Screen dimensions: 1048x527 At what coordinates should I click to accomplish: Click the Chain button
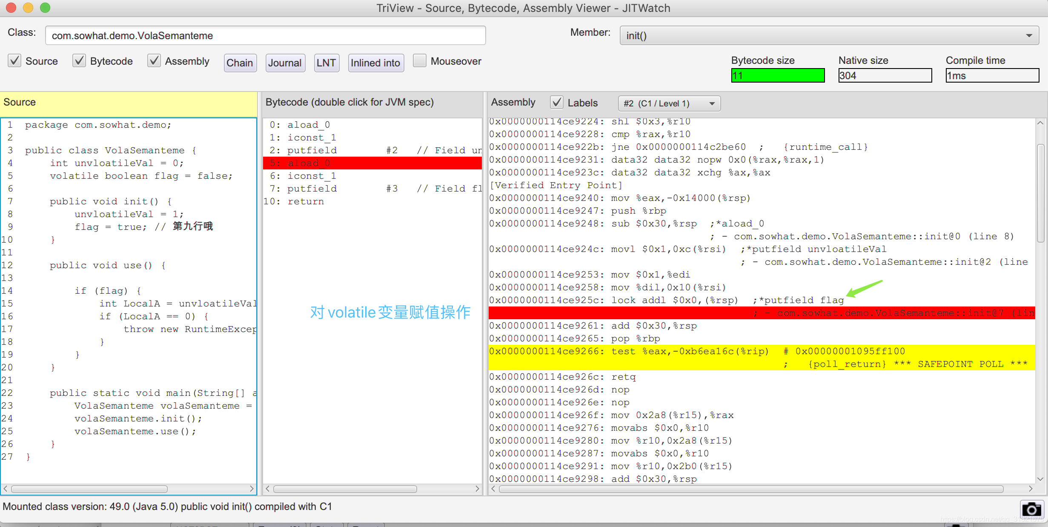(x=240, y=63)
